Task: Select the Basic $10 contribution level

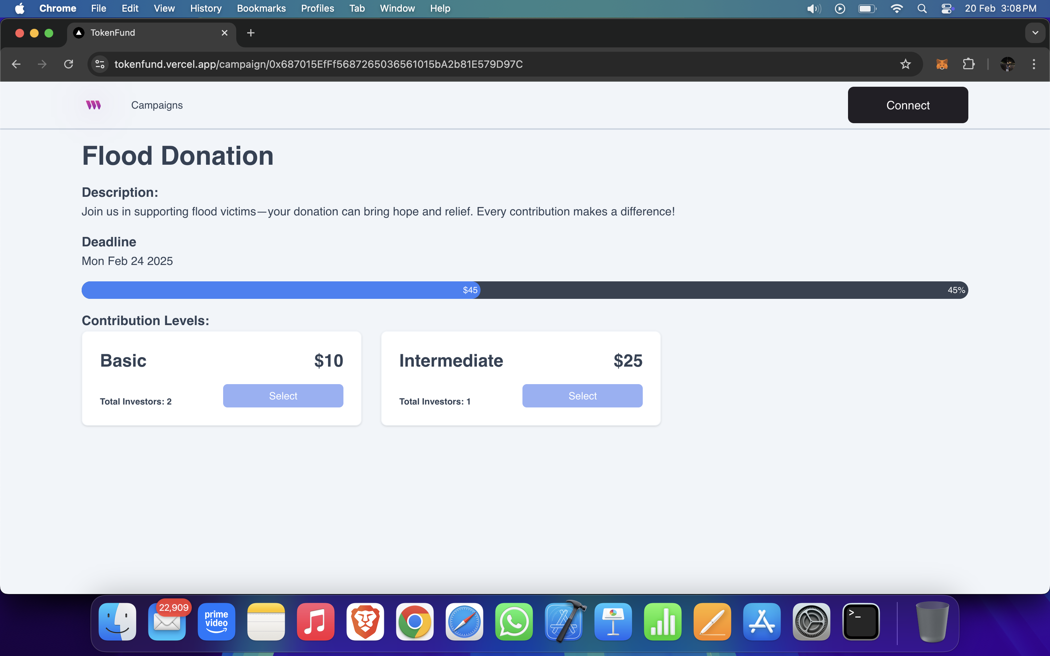Action: [283, 396]
